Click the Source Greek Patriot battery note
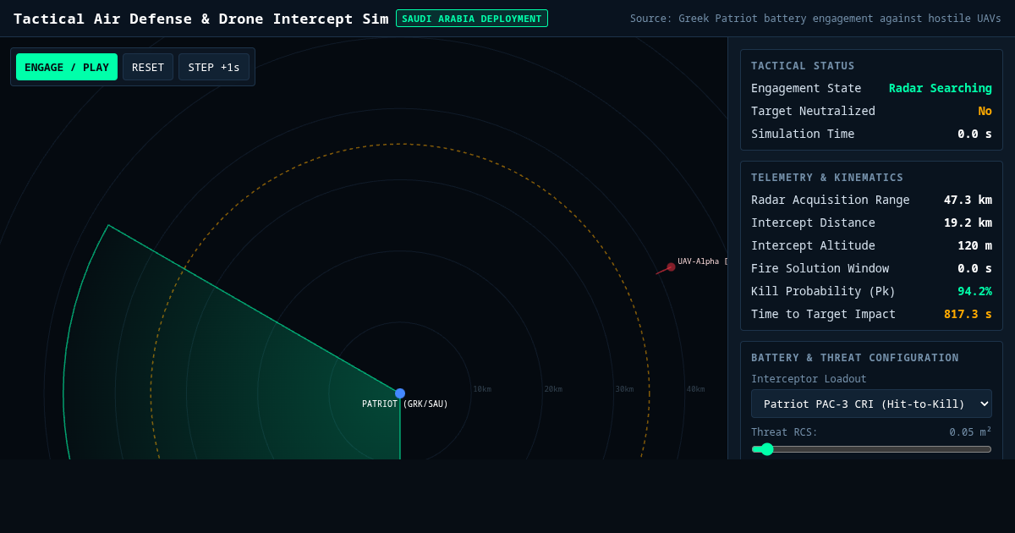1015x533 pixels. point(815,19)
